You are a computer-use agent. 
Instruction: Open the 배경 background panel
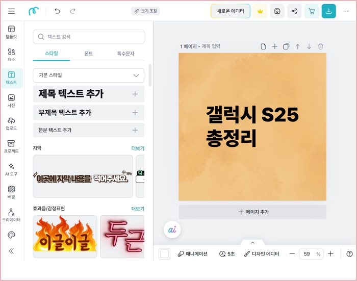(x=11, y=192)
